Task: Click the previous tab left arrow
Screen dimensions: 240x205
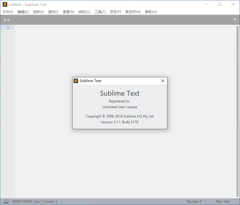Action: 5,19
